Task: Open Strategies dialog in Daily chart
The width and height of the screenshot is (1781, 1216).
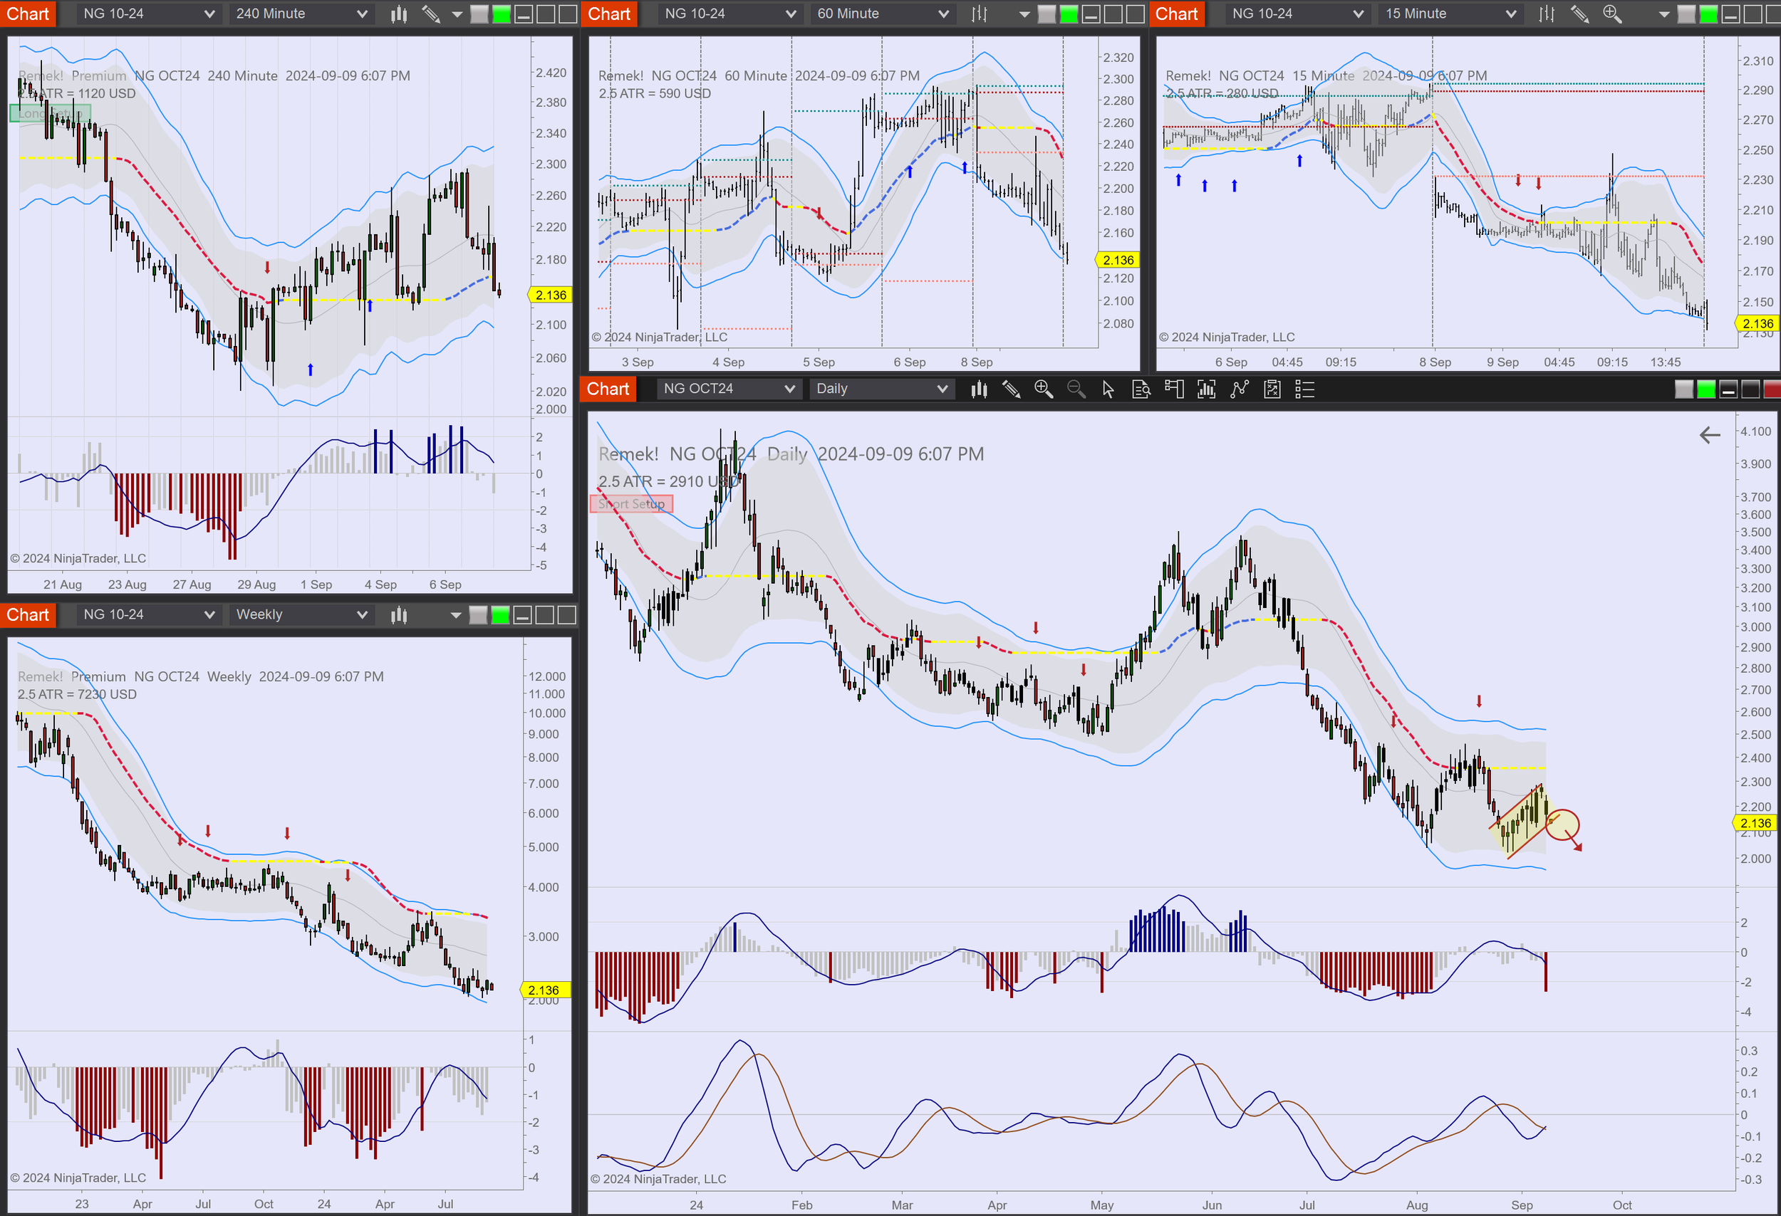Action: (1272, 389)
